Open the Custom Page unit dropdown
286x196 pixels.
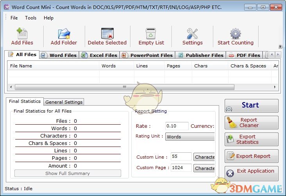click(x=204, y=168)
